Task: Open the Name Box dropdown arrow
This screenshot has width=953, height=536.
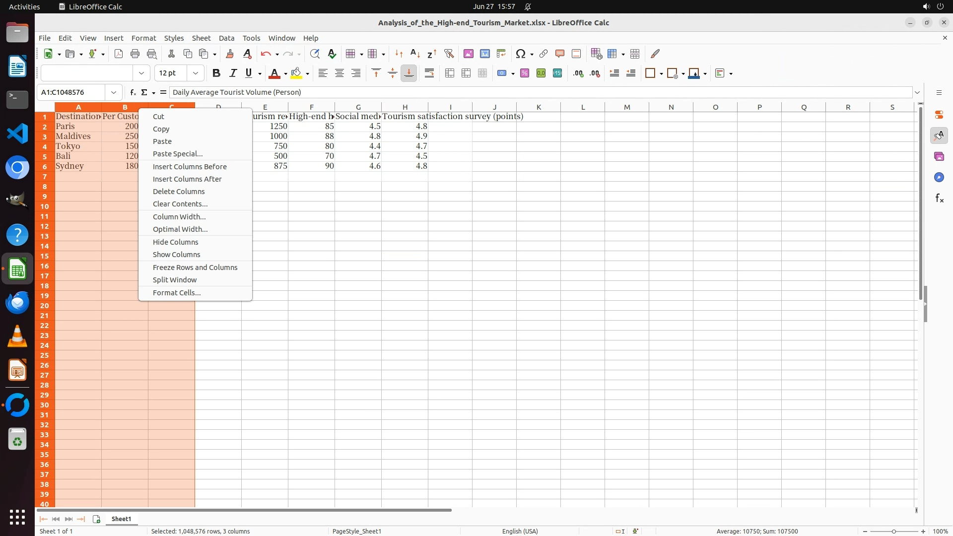Action: (x=114, y=92)
